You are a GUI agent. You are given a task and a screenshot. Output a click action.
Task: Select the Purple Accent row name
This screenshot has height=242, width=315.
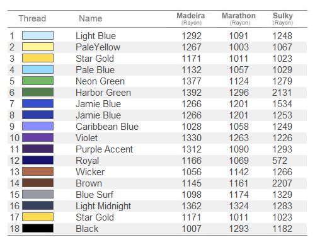point(104,149)
